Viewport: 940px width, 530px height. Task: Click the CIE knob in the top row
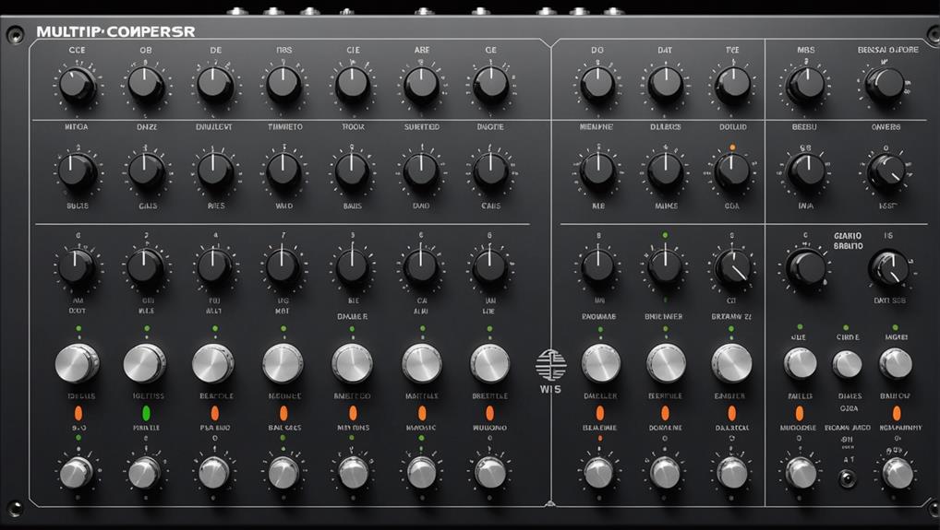[353, 85]
